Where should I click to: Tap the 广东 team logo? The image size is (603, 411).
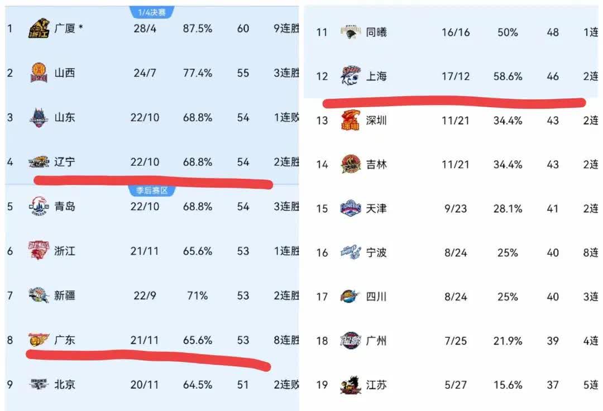pos(39,340)
